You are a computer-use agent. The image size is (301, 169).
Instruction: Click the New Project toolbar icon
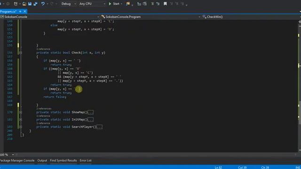point(16,4)
